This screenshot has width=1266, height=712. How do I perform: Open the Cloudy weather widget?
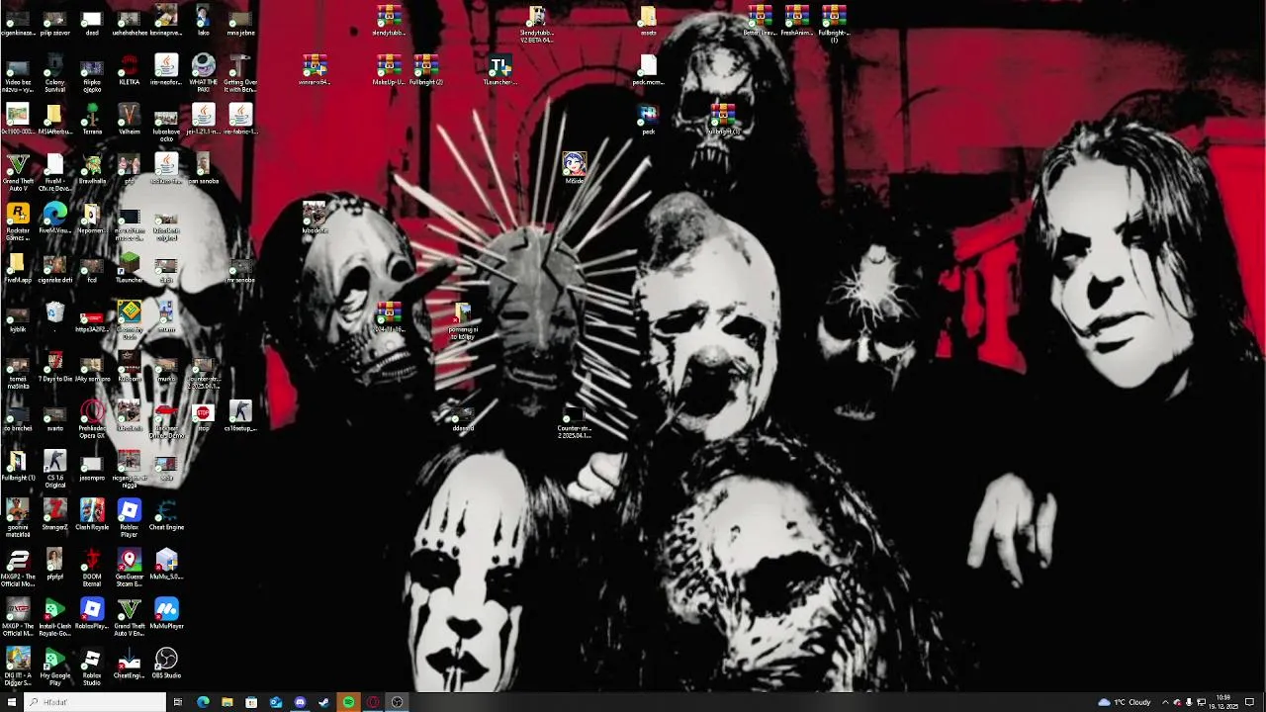point(1125,702)
